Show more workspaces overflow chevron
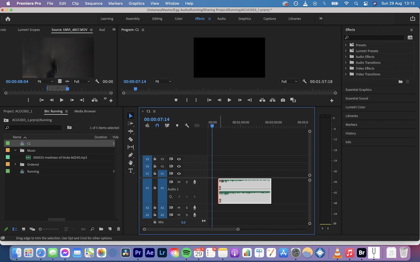Screen dimensions: 420x262 pos(321,19)
